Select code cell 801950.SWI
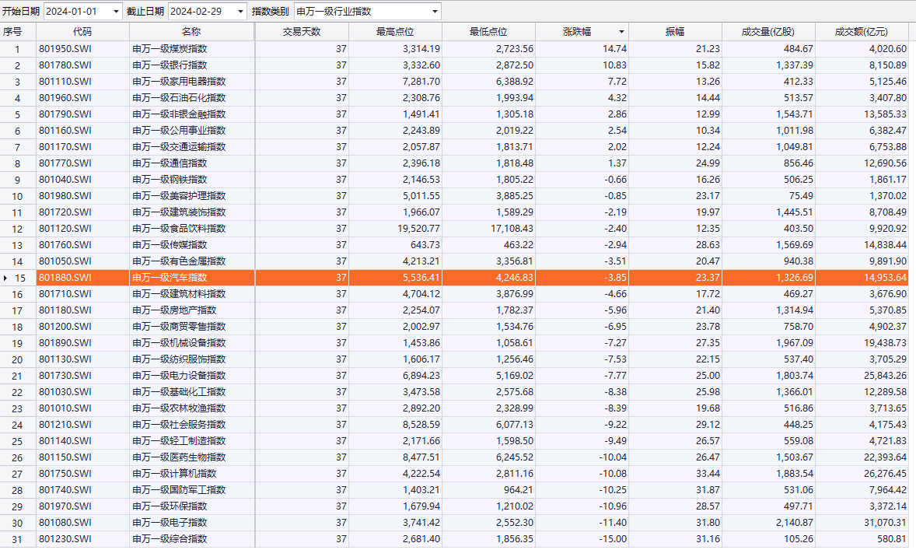 [x=83, y=49]
